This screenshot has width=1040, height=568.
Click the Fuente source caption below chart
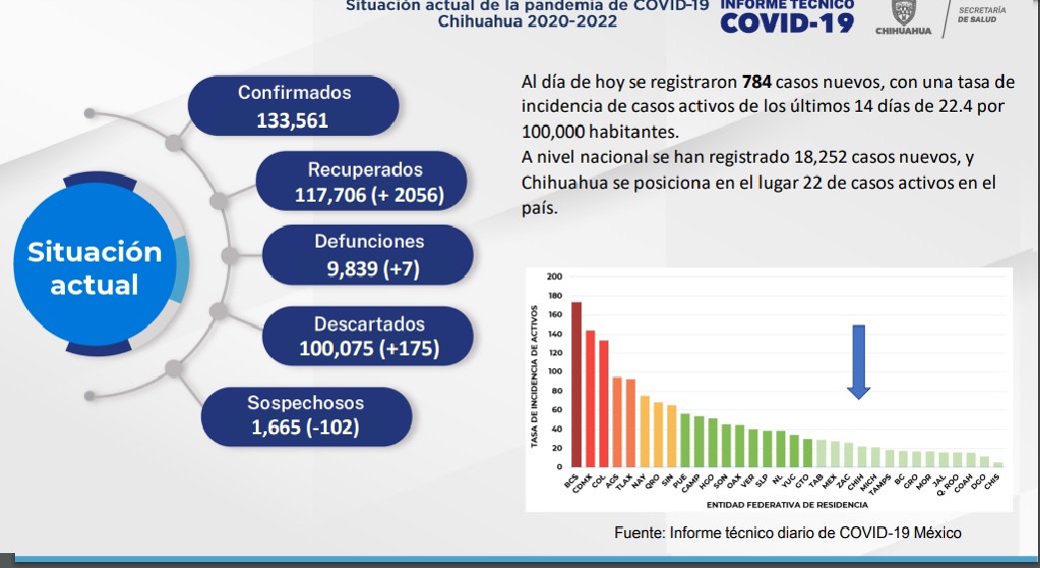pos(787,533)
